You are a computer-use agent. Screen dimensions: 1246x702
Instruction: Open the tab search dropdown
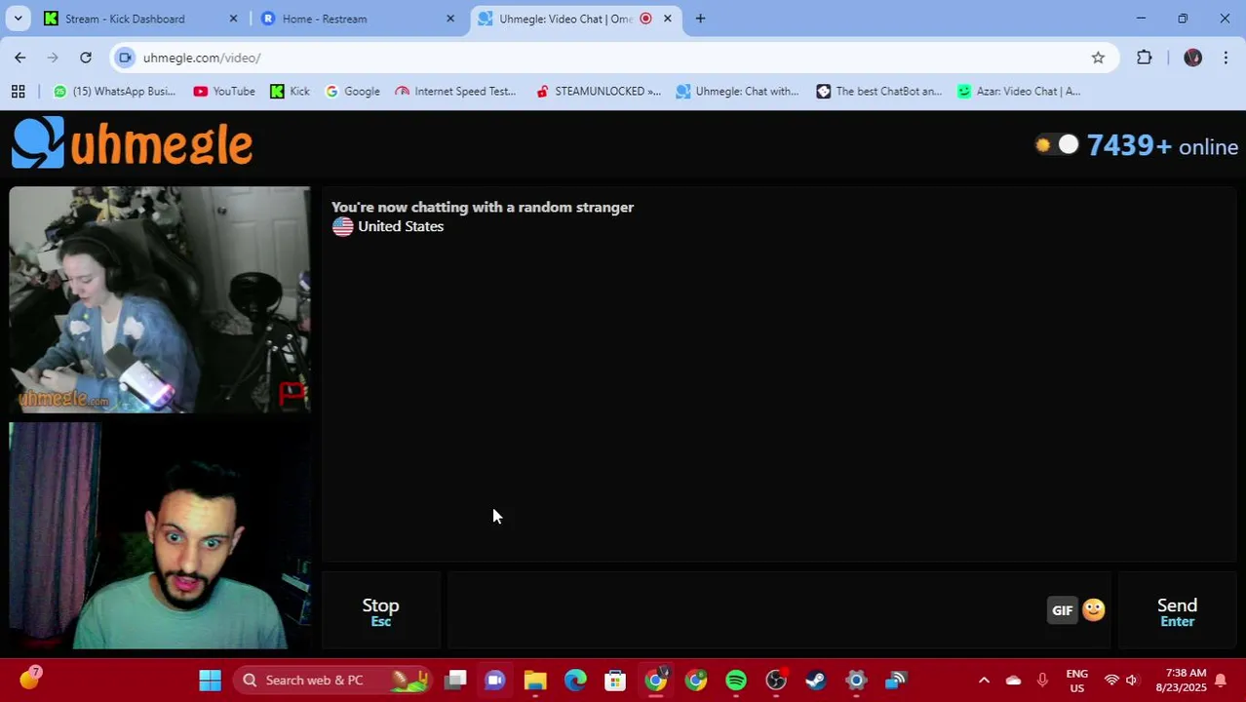tap(18, 19)
